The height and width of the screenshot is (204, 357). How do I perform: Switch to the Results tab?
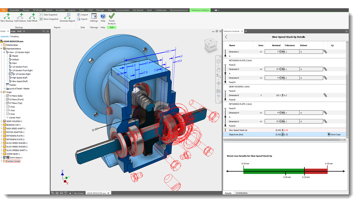(228, 193)
